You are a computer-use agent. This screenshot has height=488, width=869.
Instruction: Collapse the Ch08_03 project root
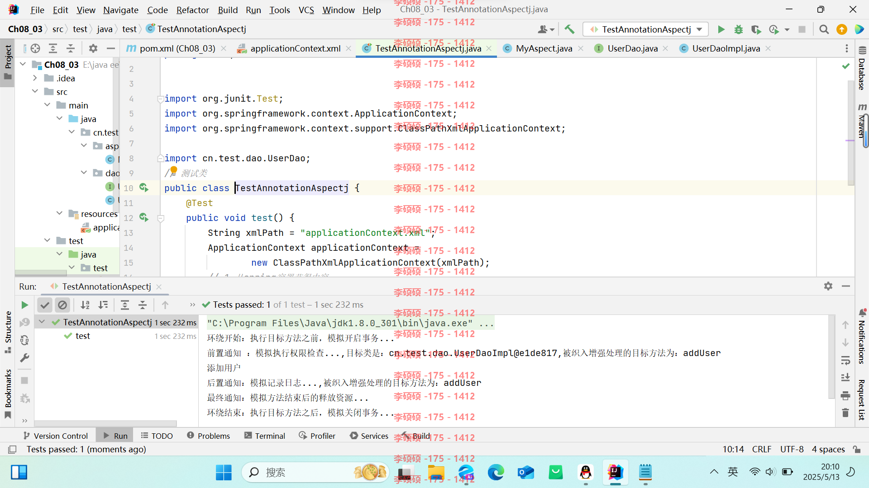tap(23, 64)
